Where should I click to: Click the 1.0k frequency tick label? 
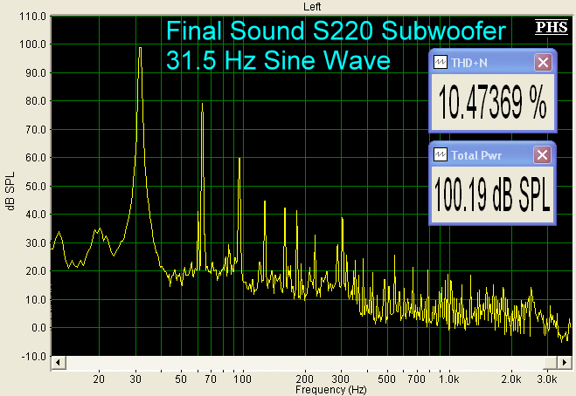point(448,379)
